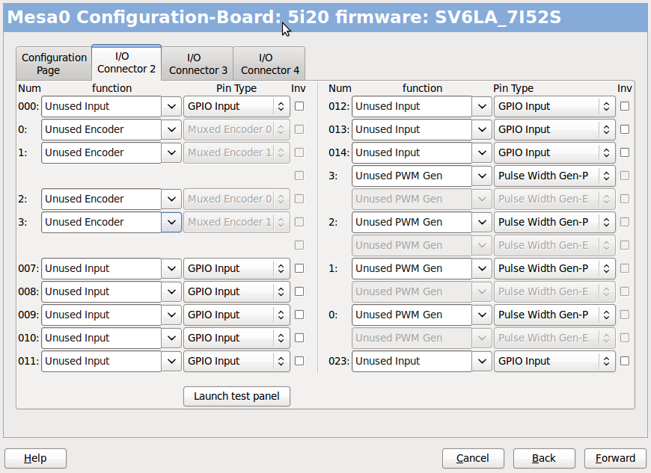Image resolution: width=651 pixels, height=473 pixels.
Task: Click the Launch test panel button
Action: click(236, 396)
